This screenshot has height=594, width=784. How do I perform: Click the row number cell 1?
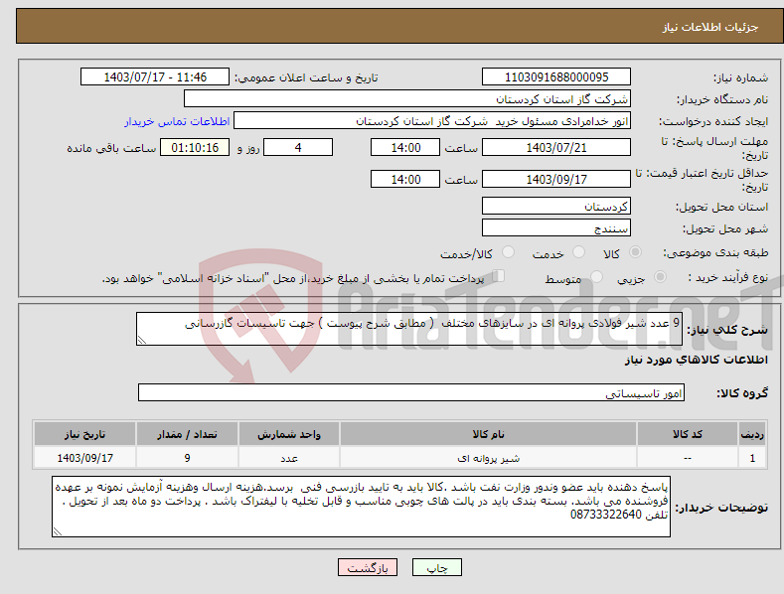pyautogui.click(x=752, y=458)
